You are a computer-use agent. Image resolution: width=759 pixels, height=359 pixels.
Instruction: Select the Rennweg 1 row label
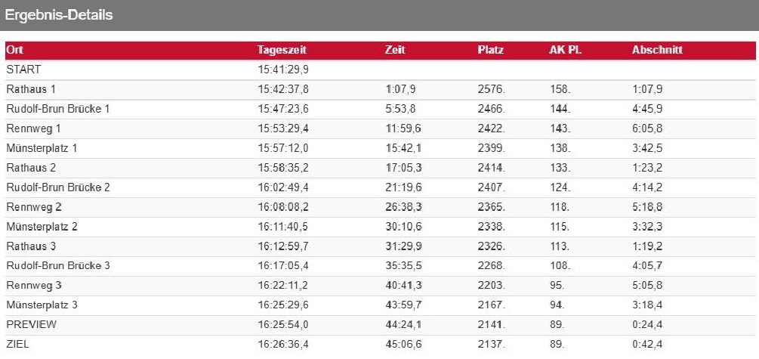pos(33,128)
